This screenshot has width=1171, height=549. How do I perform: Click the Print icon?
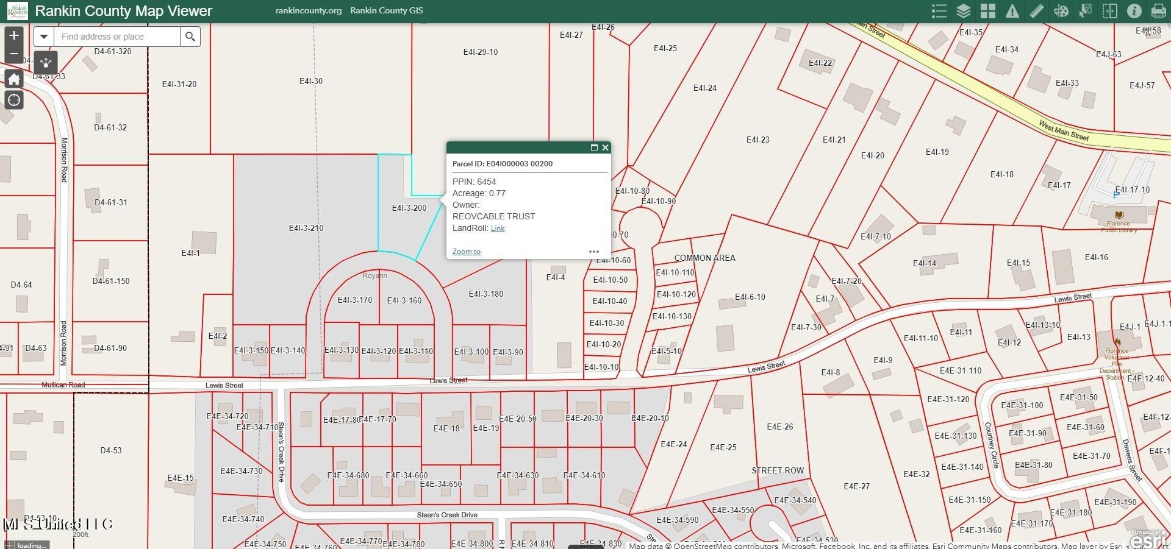1158,11
